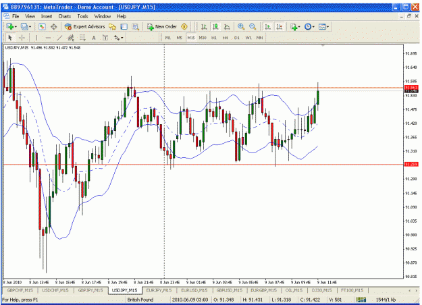Select the Text 'A' tool
This screenshot has height=305, width=422.
pos(94,38)
